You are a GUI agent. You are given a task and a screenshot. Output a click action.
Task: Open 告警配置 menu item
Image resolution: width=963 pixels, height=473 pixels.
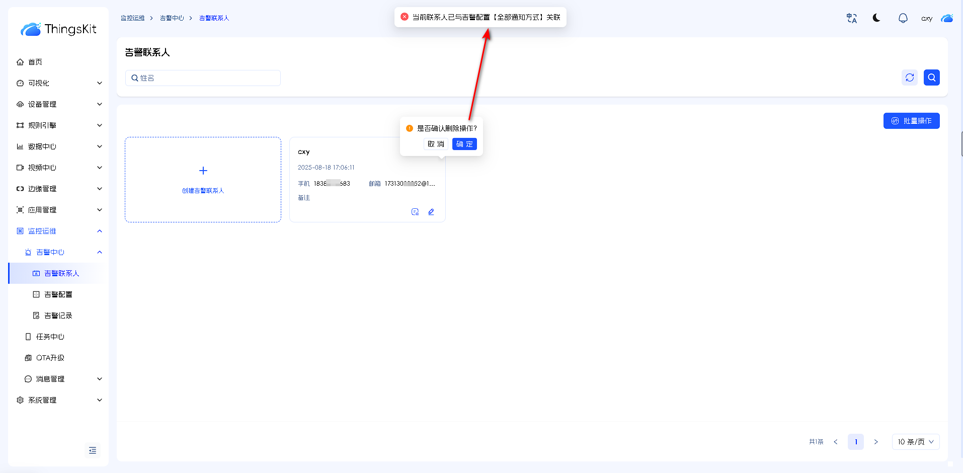(58, 294)
